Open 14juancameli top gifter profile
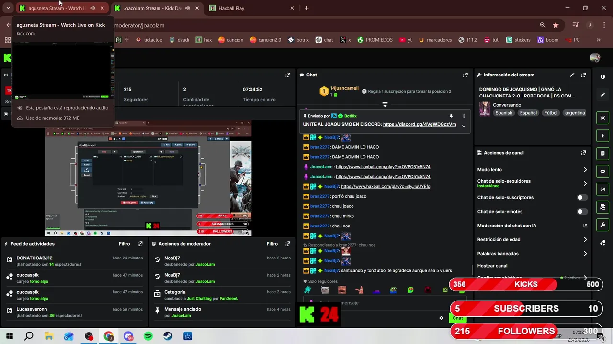The image size is (613, 344). click(x=344, y=88)
